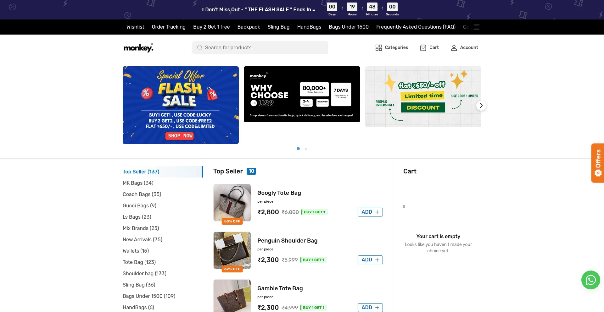
Task: Add Penguin Shoulder Bag to cart
Action: click(x=370, y=260)
